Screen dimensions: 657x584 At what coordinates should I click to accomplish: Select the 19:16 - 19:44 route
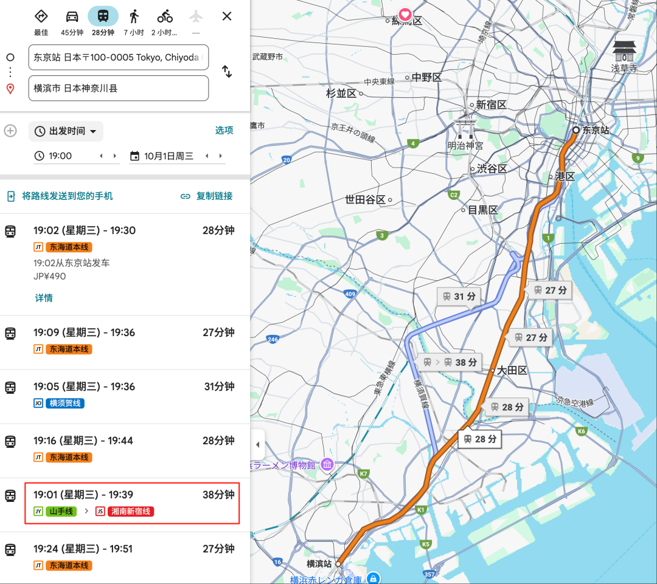coord(125,451)
